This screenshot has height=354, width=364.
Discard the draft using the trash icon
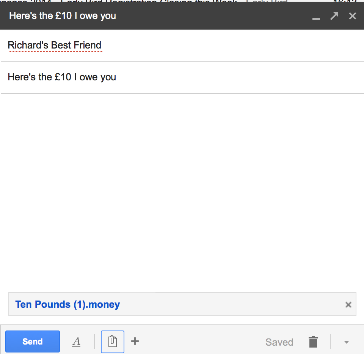[313, 342]
